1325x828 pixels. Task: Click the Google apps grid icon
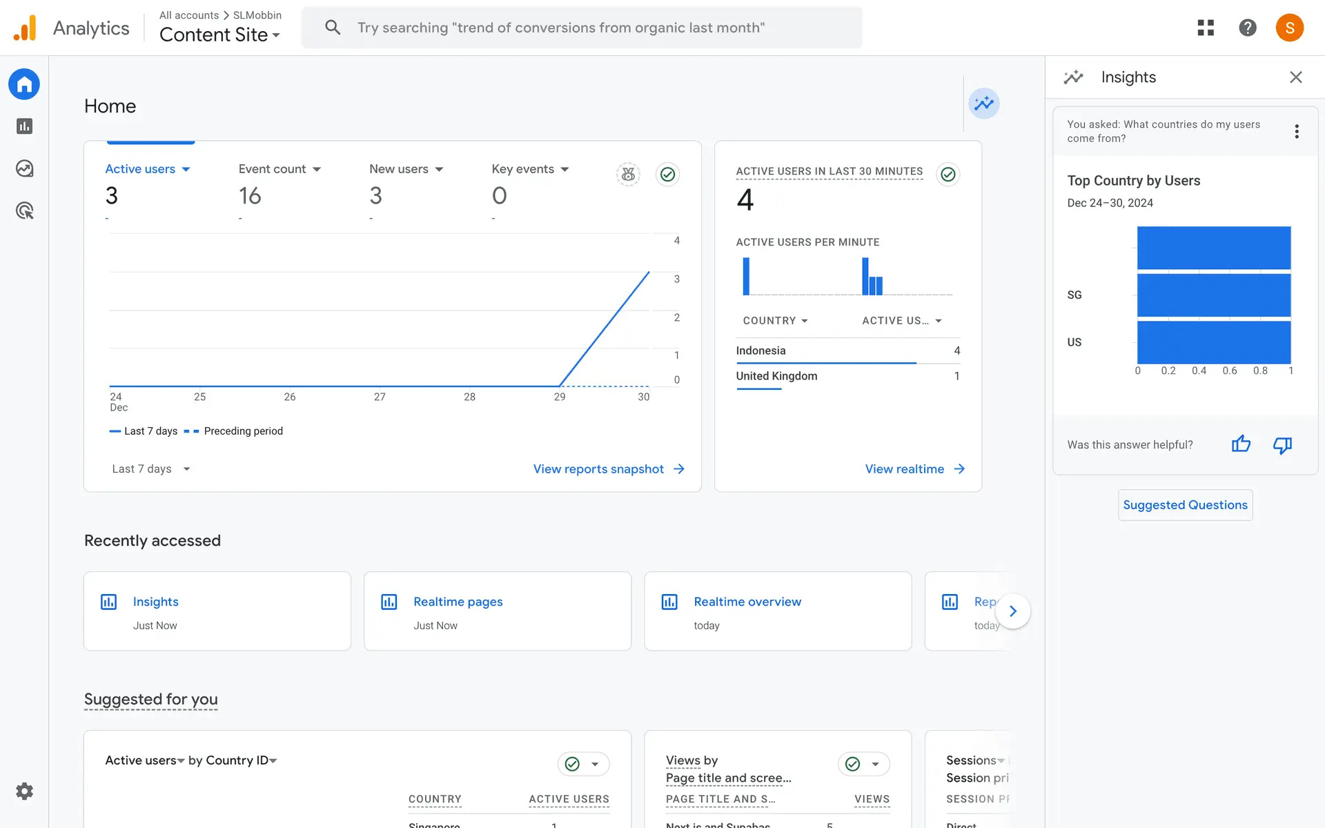click(x=1205, y=28)
